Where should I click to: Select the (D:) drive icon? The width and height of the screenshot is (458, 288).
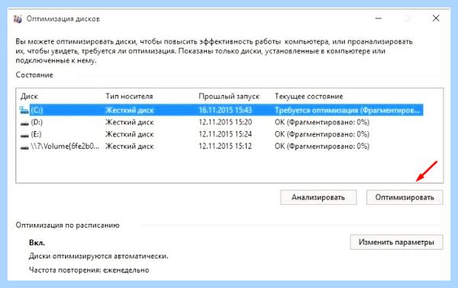click(x=24, y=123)
